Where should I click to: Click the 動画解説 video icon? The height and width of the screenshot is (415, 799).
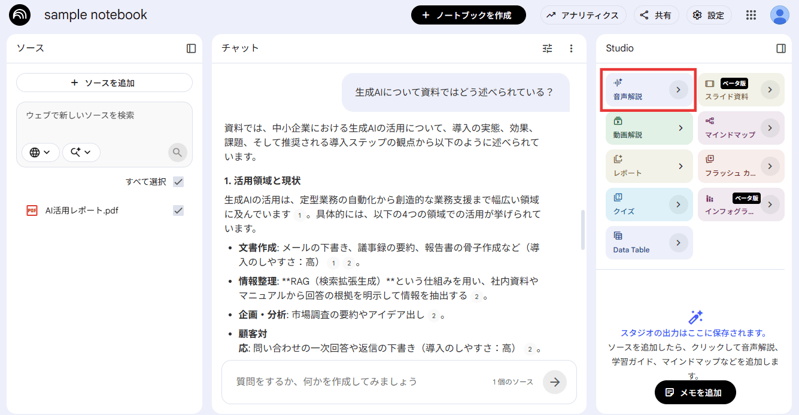point(618,121)
